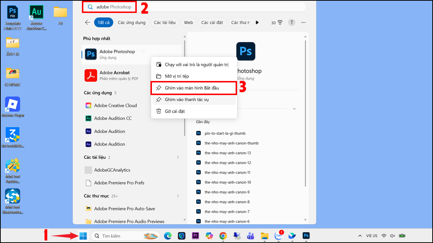Viewport: 433px width, 243px height.
Task: Select the Các ứng dụng filter tab
Action: [x=132, y=22]
